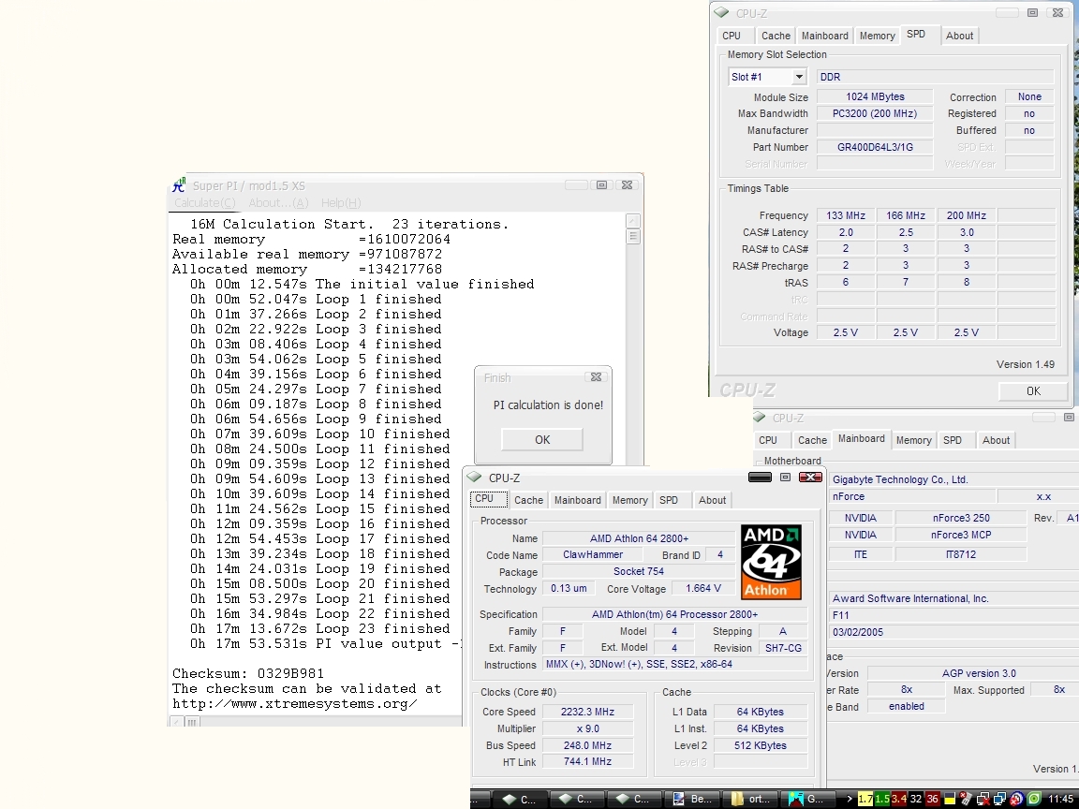
Task: Click the Checksum: 0329B981 line
Action: point(247,673)
